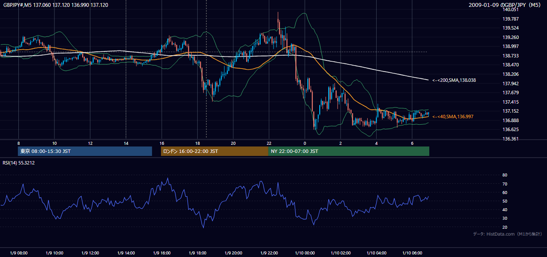Click price level 140.051 on the axis

(511, 9)
